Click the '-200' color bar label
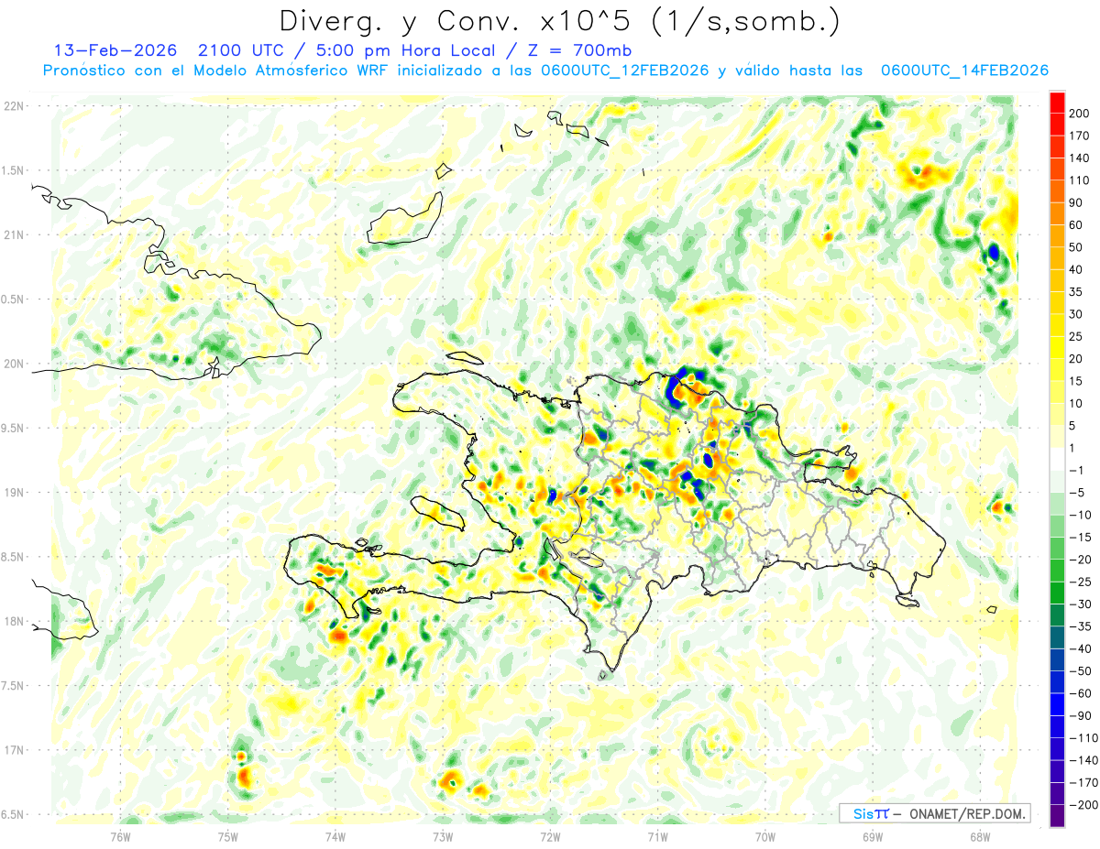1100x849 pixels. pos(1084,805)
